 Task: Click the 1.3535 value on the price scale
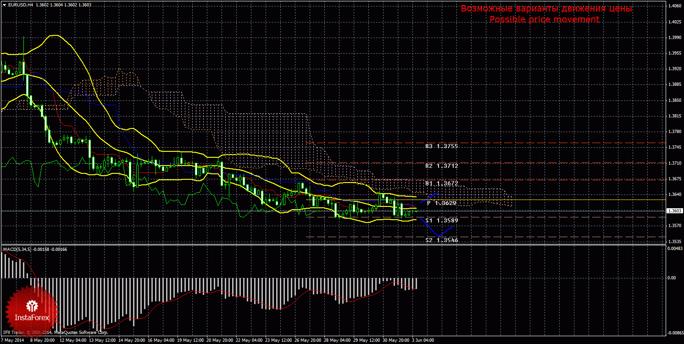point(674,241)
